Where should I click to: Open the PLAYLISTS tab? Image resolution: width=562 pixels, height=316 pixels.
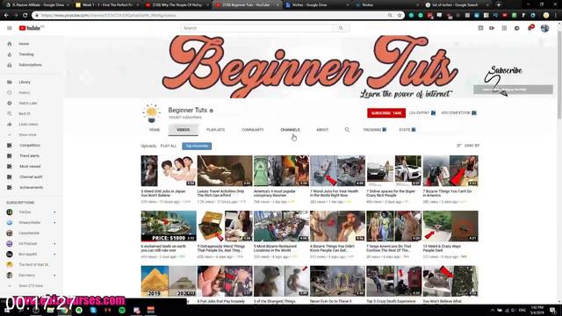tap(215, 130)
